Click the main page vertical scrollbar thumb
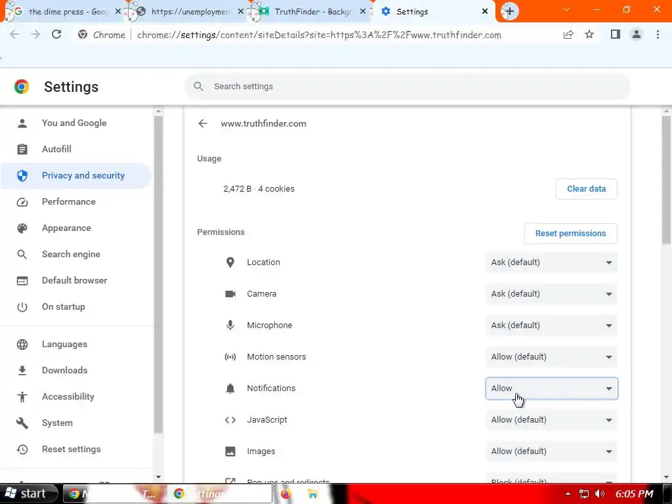 point(666,180)
